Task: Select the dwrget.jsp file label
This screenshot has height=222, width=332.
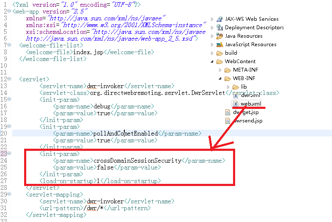Action: (x=246, y=112)
